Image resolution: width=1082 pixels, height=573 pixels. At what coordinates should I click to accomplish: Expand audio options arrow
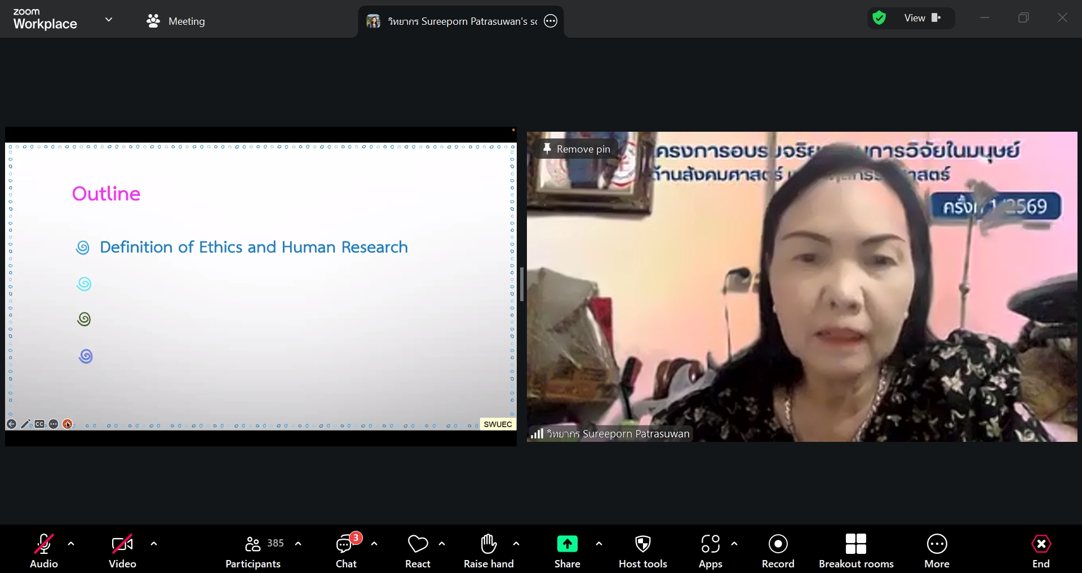(71, 544)
